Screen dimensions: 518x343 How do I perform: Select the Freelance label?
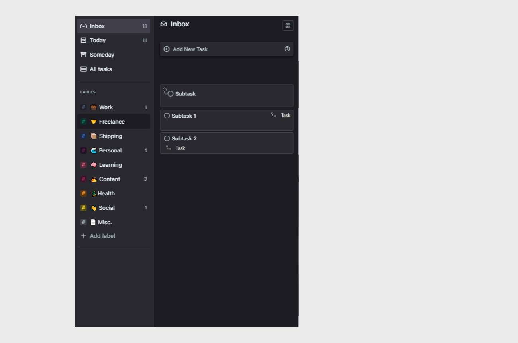114,122
